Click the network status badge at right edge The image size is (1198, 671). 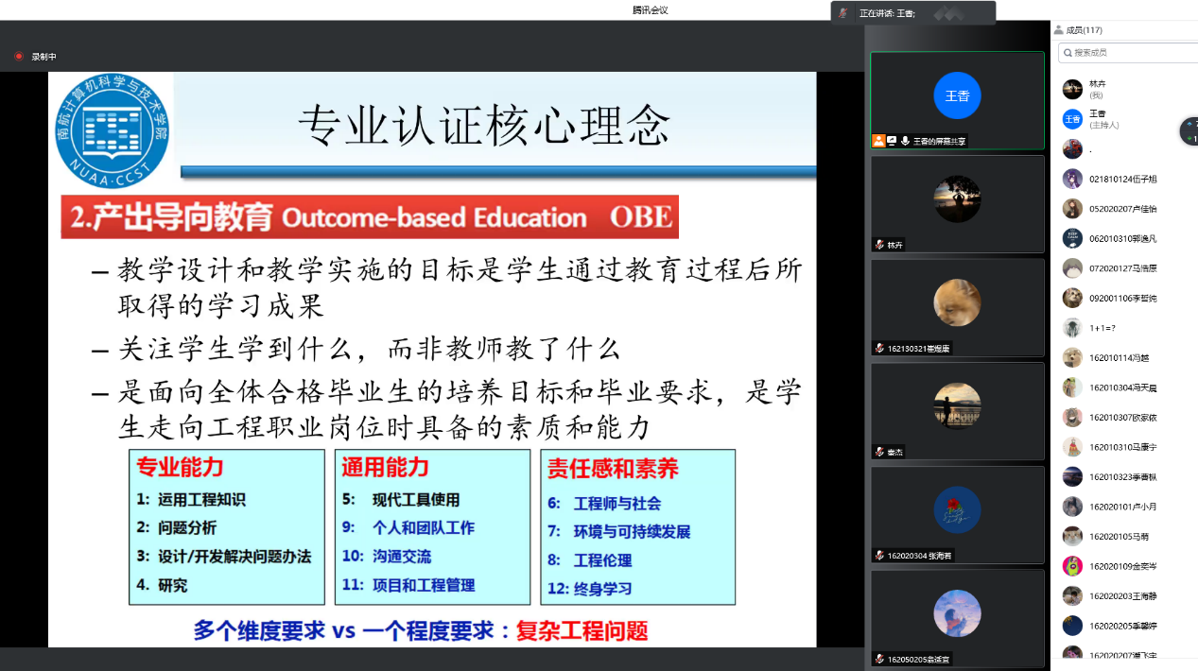pos(1189,131)
